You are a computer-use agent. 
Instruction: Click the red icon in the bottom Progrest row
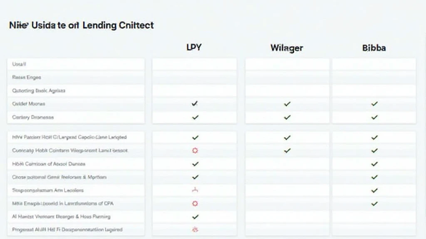coord(195,229)
